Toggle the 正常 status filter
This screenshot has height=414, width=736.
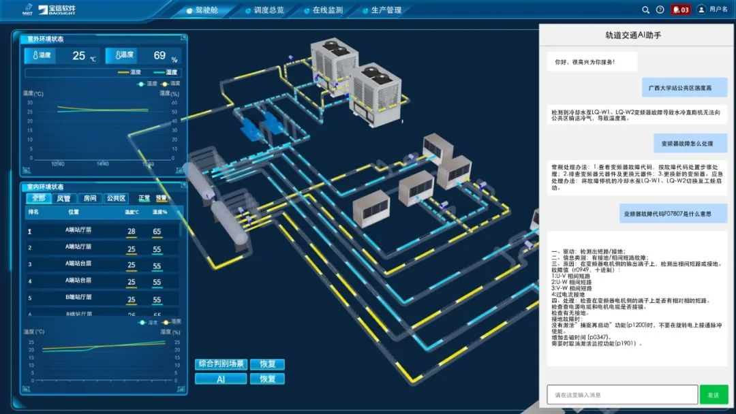tap(144, 199)
